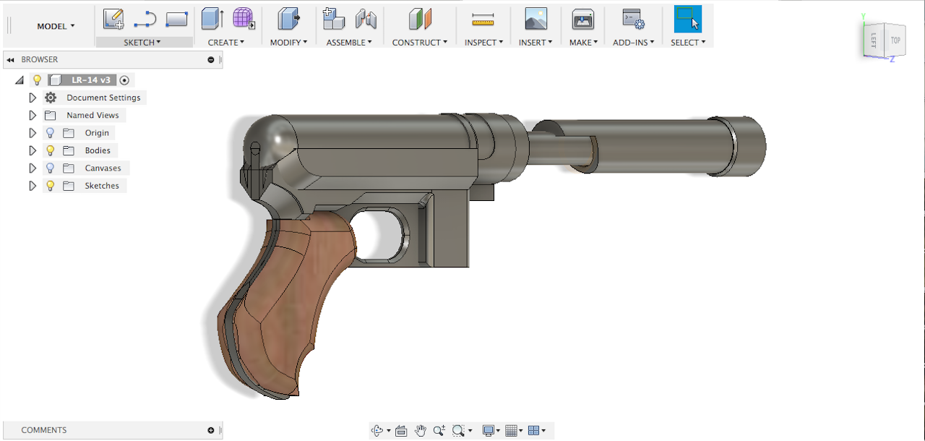925x441 pixels.
Task: Click the Press Pull modify icon
Action: [288, 19]
